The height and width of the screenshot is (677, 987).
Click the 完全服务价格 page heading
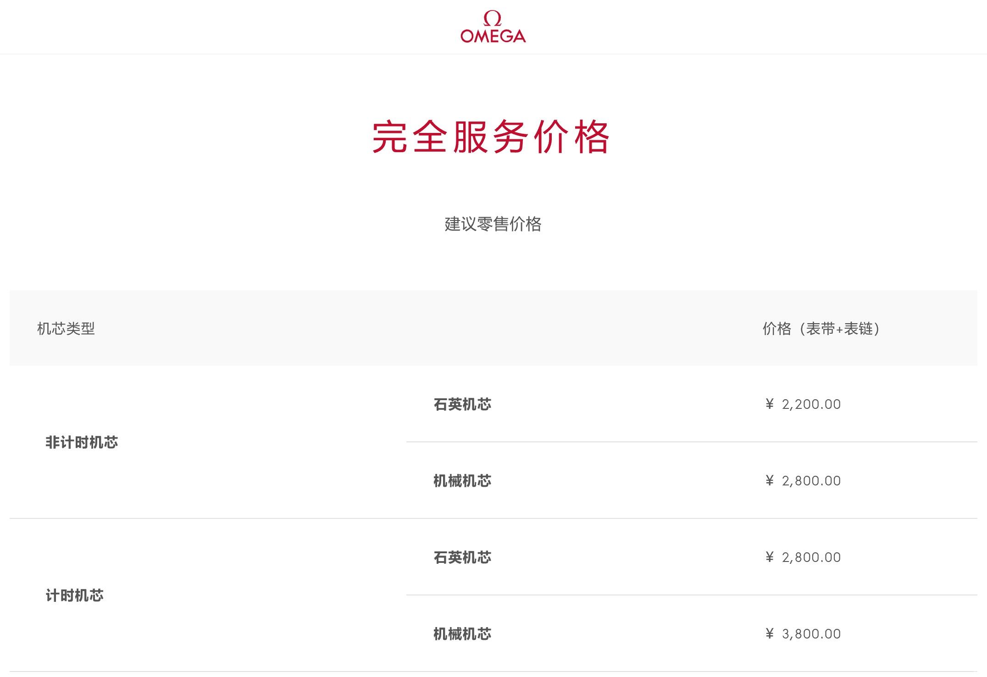click(491, 137)
